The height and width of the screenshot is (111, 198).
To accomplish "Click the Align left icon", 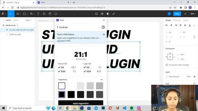I will pos(166,25).
